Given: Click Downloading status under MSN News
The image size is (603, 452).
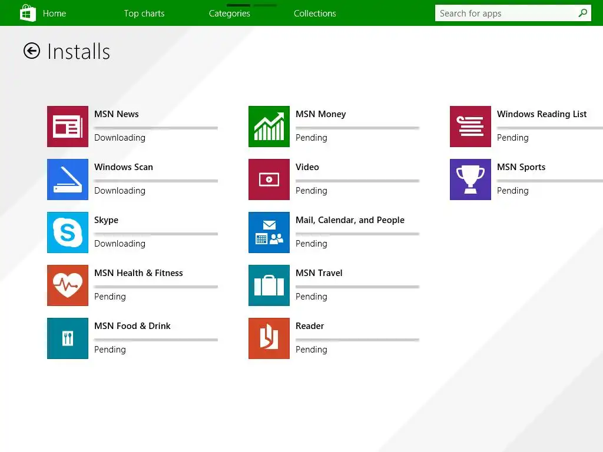Looking at the screenshot, I should click(x=120, y=138).
